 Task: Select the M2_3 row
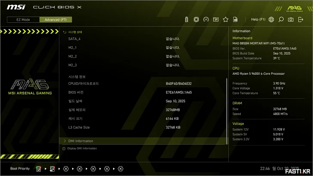pos(143,65)
